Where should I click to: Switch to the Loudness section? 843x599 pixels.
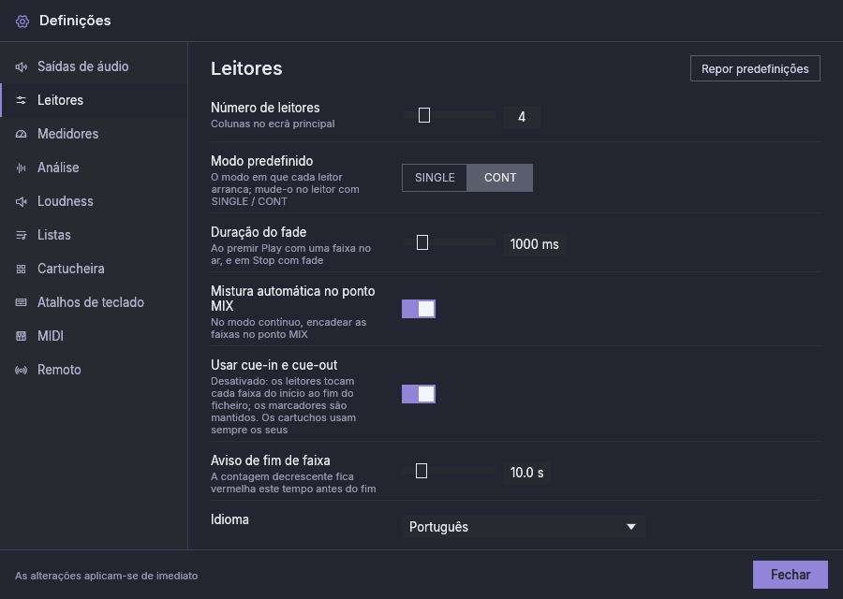tap(94, 201)
